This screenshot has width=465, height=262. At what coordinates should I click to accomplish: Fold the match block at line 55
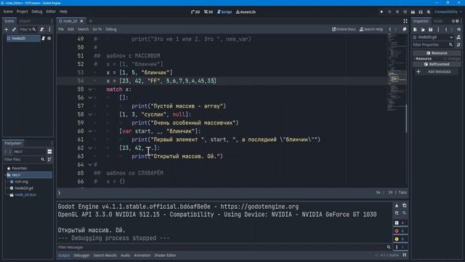tap(90, 90)
